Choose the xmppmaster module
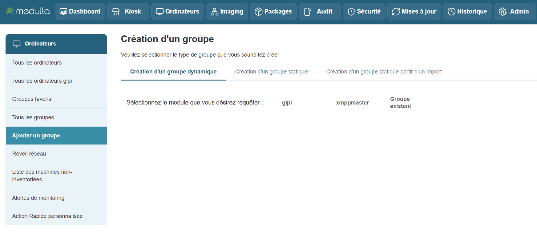Screen dimensions: 537x249 tap(352, 103)
